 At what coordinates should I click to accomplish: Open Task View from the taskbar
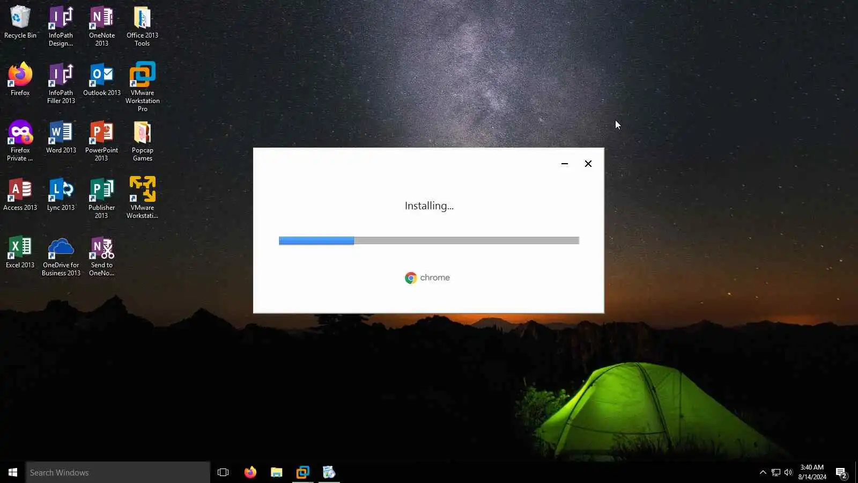coord(223,472)
